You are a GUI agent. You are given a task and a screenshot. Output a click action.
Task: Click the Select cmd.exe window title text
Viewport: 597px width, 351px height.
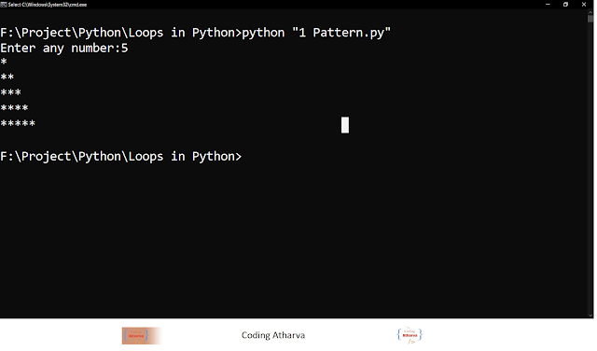[x=48, y=5]
